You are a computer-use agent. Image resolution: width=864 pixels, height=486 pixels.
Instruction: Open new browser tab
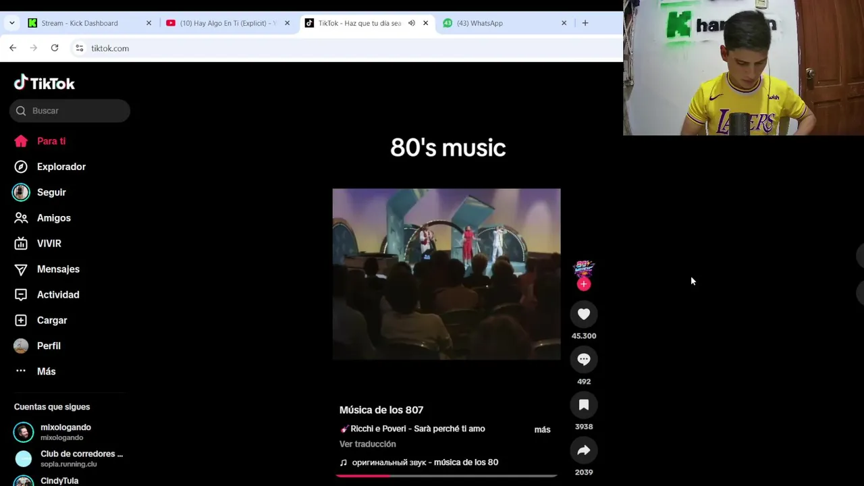click(x=585, y=23)
